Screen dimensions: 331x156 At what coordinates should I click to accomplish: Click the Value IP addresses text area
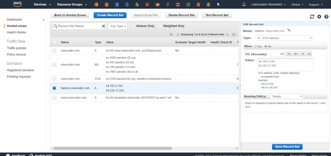[285, 65]
